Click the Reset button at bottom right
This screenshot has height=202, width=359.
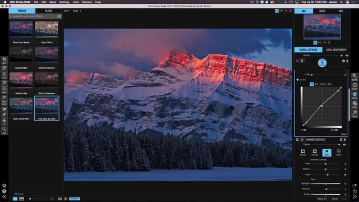tap(335, 199)
